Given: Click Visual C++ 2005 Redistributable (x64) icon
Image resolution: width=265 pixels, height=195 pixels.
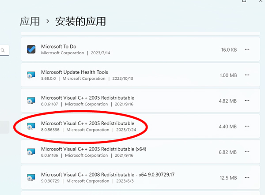Looking at the screenshot, I should [x=31, y=152].
